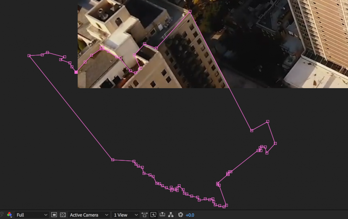Viewport: 348px width, 219px height.
Task: Click the Reset Exposure aperture icon
Action: (180, 215)
